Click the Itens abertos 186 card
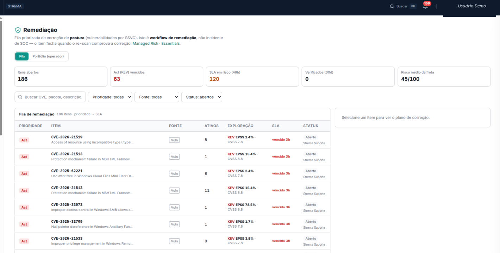500x253 pixels. 61,76
